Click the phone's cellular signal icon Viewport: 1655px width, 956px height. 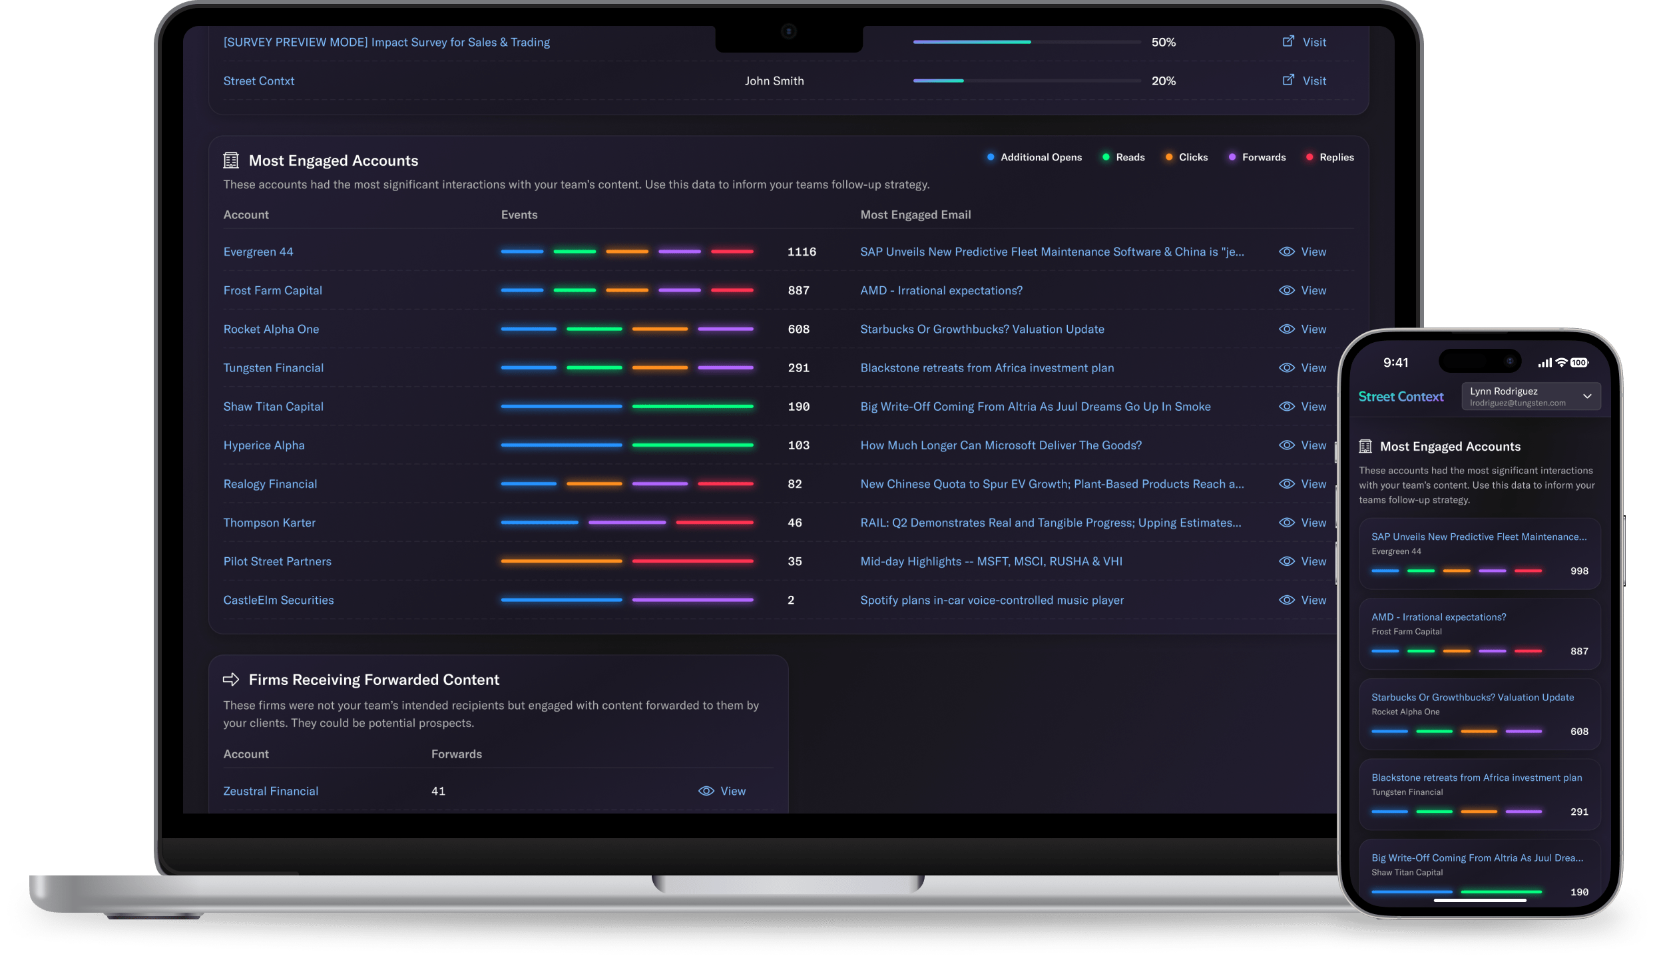[x=1545, y=363]
